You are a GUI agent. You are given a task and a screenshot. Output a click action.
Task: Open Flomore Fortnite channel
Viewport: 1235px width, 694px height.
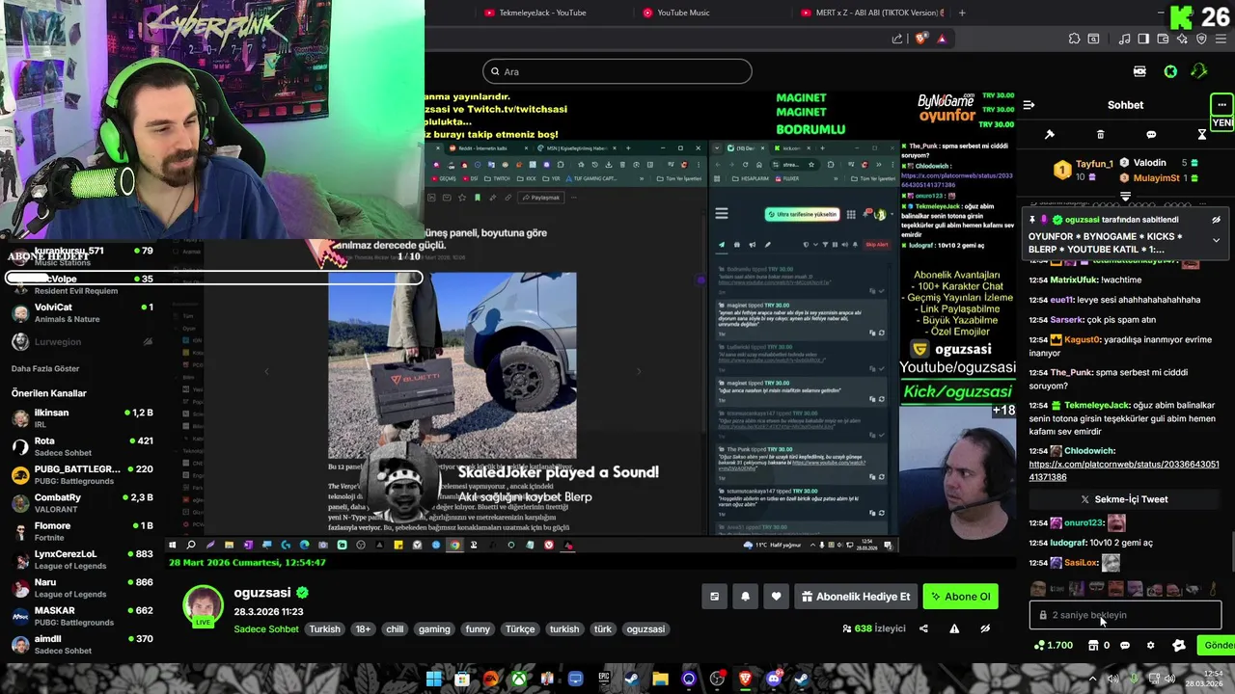(82, 531)
